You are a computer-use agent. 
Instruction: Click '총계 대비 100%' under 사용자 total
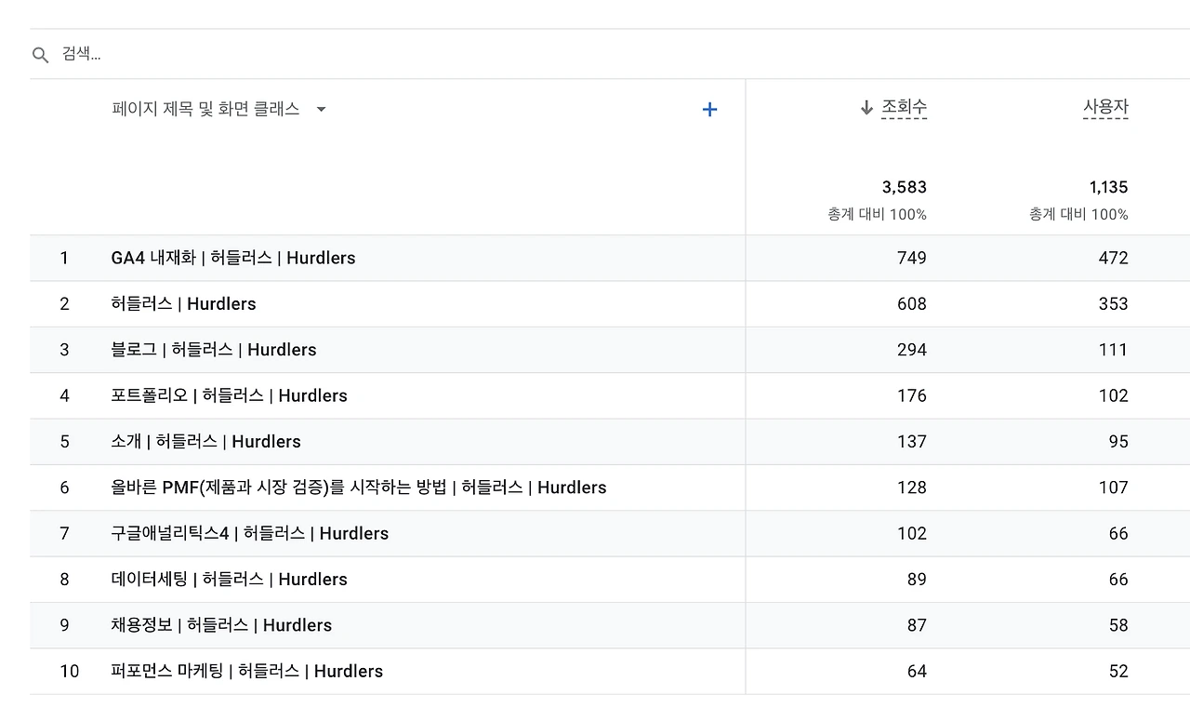click(x=1079, y=215)
